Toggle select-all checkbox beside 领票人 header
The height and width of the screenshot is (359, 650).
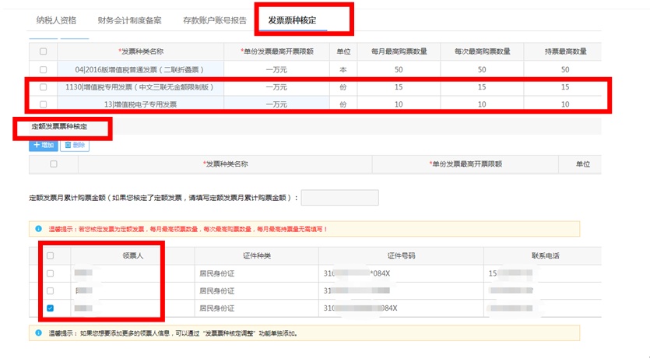[x=50, y=255]
